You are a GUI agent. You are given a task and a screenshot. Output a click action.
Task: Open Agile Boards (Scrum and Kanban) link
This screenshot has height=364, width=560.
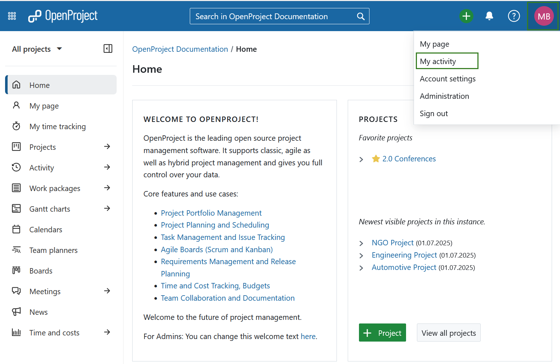217,250
